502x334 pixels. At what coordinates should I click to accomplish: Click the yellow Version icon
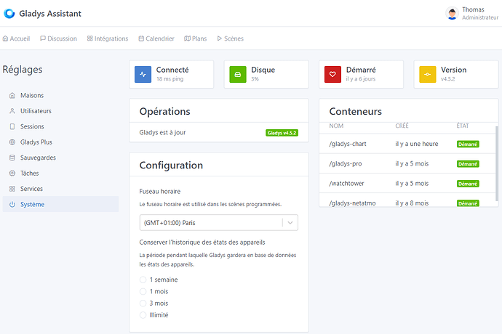tap(428, 75)
